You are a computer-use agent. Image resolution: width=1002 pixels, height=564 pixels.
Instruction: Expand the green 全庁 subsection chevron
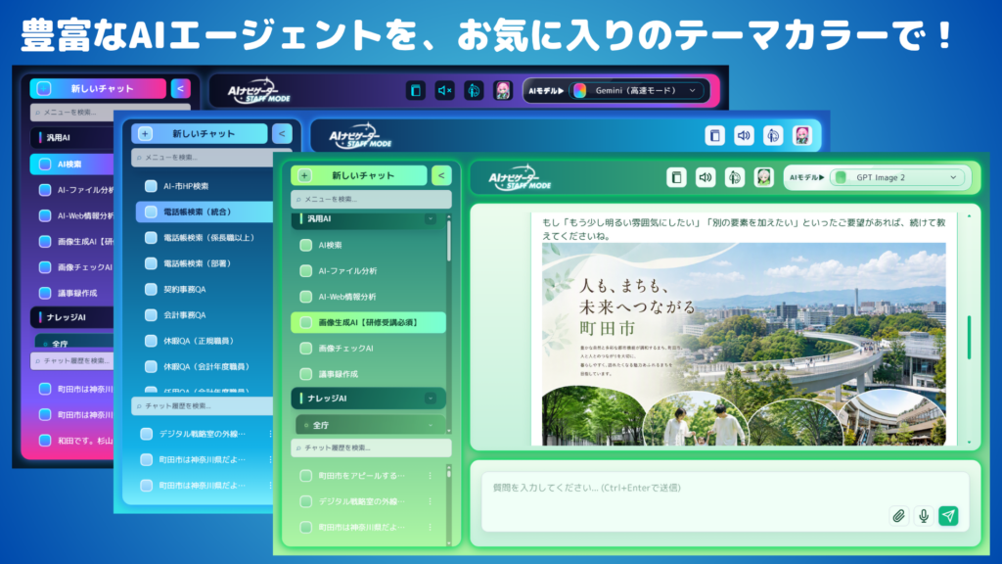[431, 425]
